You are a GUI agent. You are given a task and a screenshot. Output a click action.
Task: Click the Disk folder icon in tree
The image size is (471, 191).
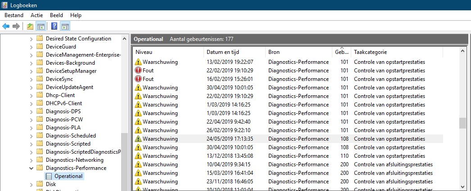click(x=40, y=184)
